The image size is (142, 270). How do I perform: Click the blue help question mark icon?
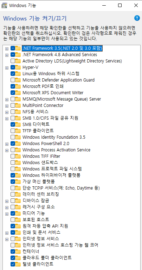(x=137, y=18)
